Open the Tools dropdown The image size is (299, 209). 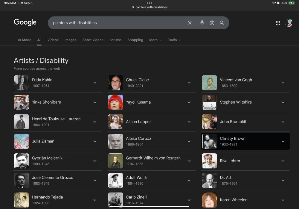[174, 40]
